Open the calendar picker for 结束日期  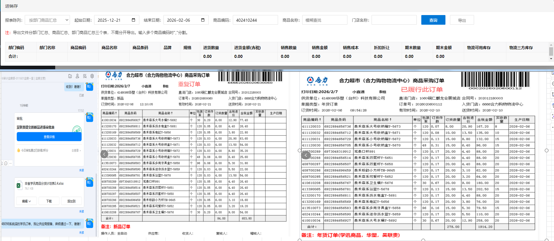tap(203, 20)
